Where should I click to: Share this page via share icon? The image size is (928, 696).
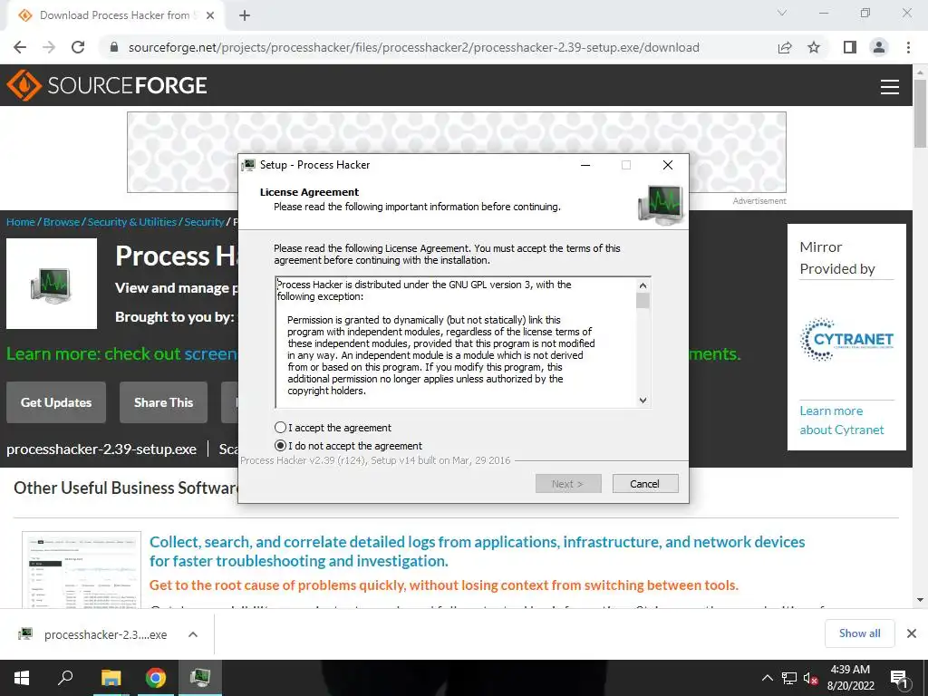pos(785,47)
